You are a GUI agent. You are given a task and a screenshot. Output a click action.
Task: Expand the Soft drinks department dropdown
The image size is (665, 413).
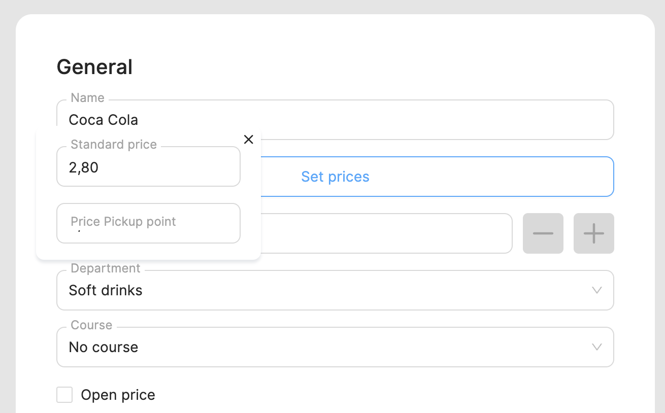pos(325,290)
